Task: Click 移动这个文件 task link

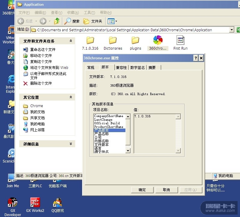Action: 41,56
